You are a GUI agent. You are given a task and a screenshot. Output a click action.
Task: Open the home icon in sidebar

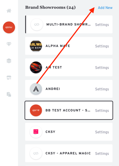click(x=9, y=11)
